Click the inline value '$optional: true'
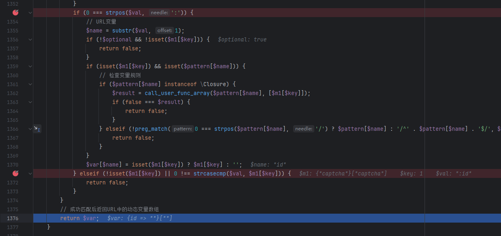 coord(242,39)
